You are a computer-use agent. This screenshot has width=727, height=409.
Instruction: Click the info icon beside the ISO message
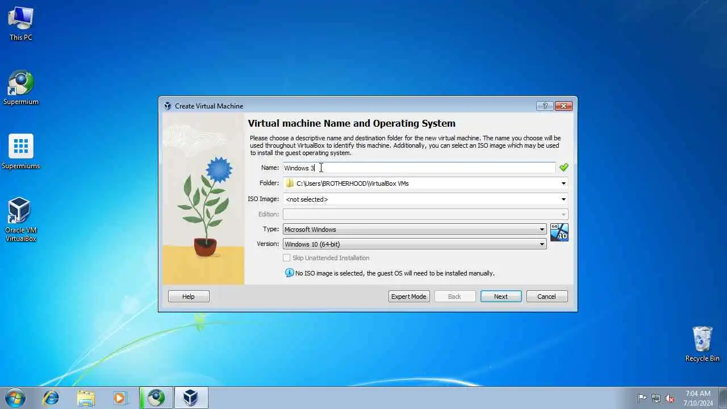pyautogui.click(x=290, y=273)
